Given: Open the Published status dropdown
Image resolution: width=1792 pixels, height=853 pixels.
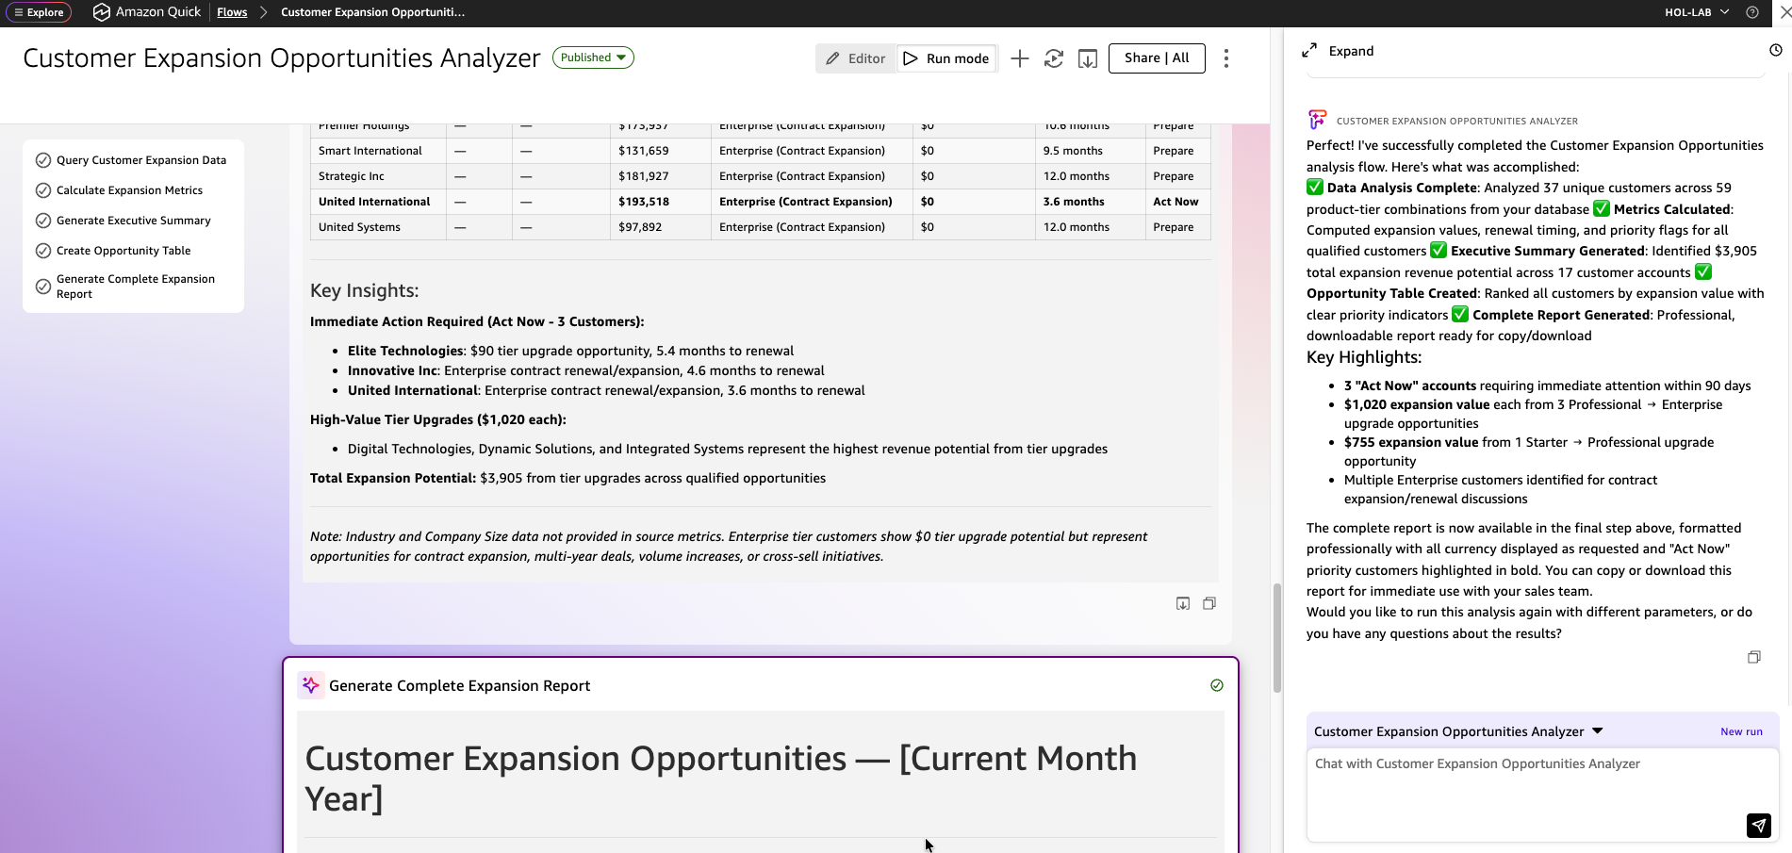Looking at the screenshot, I should [593, 57].
